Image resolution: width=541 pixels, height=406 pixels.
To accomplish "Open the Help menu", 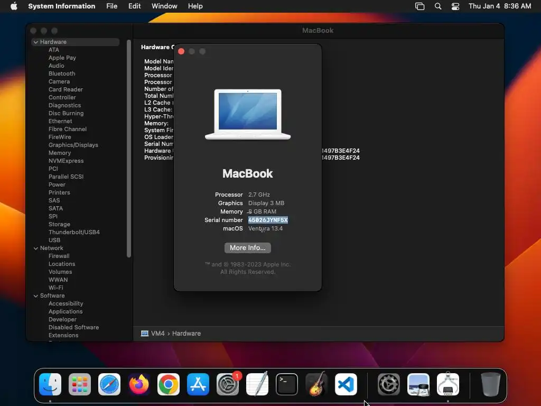I will pos(195,6).
